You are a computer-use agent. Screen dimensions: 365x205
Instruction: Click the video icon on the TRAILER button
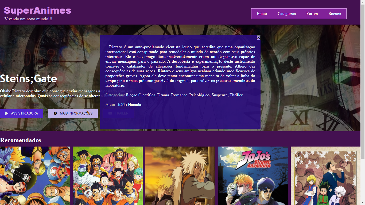(110, 113)
